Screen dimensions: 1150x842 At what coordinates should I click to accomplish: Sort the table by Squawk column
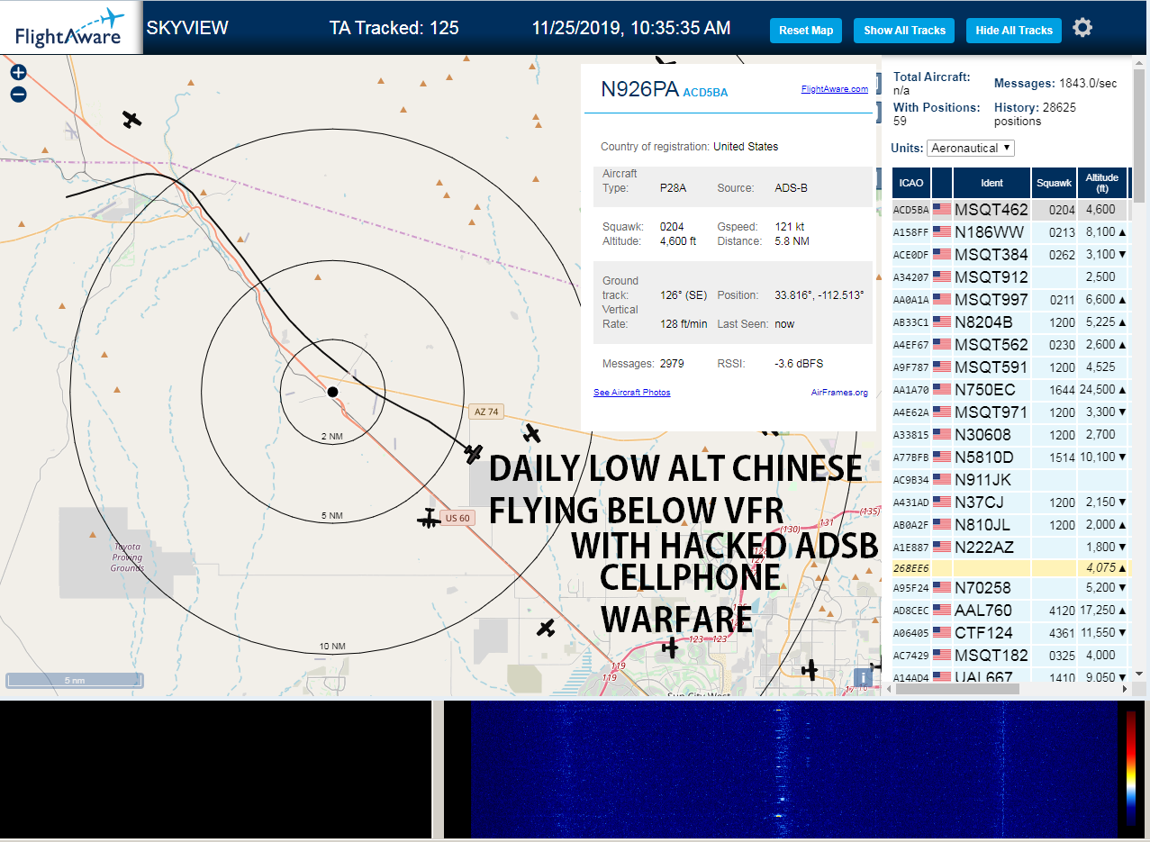click(1055, 183)
